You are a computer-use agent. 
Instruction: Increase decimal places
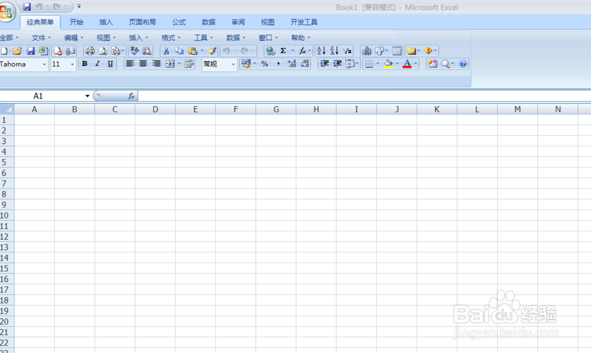tap(292, 64)
